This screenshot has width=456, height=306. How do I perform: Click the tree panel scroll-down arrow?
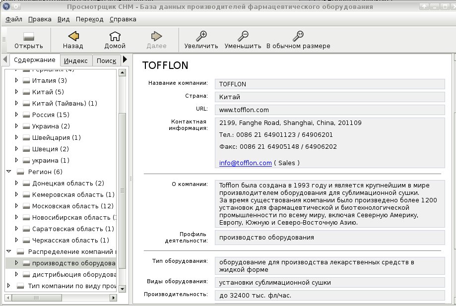point(123,289)
